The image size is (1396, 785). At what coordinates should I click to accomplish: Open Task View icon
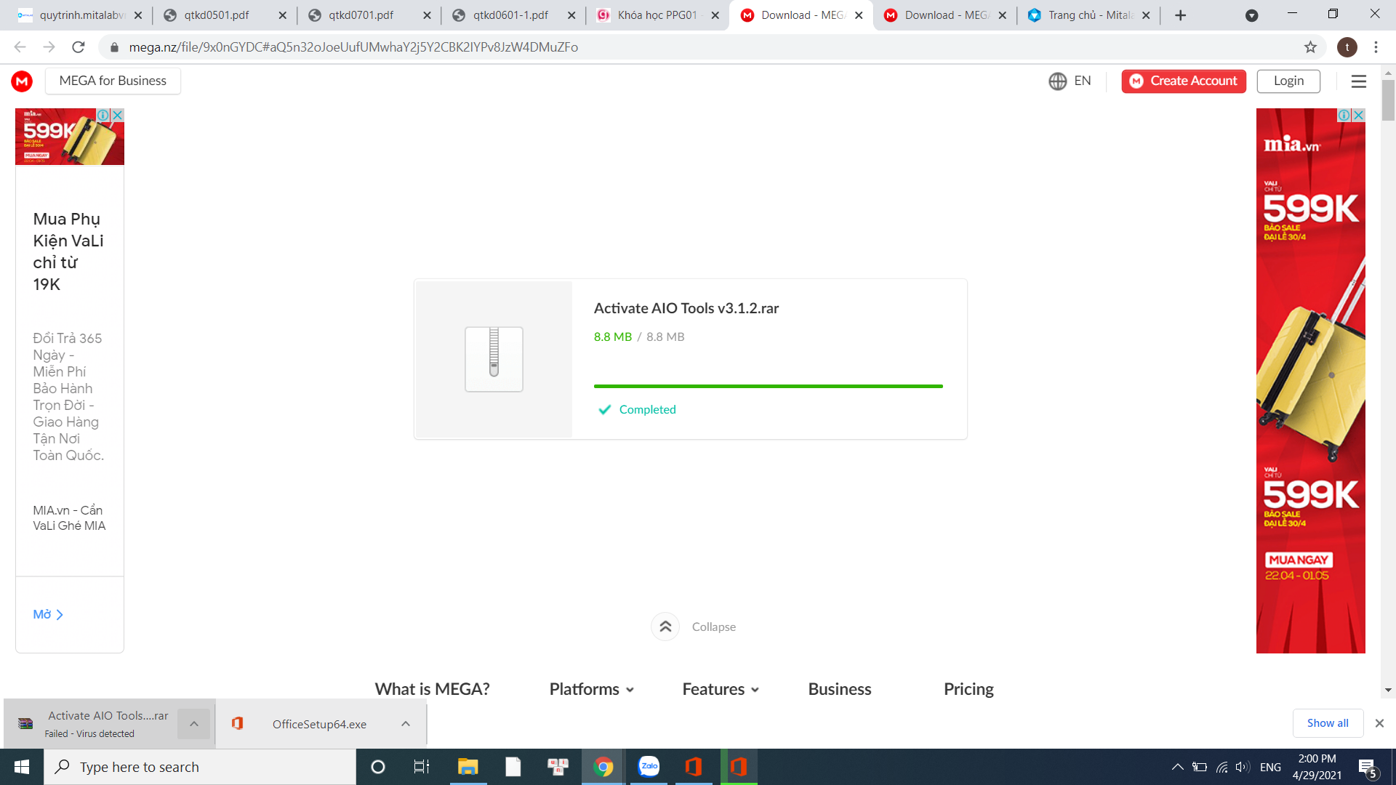click(422, 767)
